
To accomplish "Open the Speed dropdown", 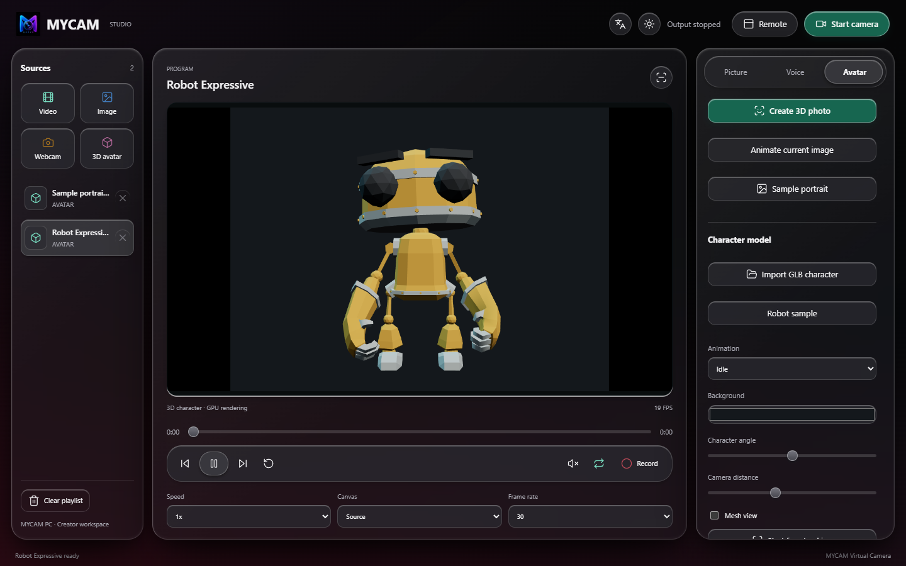I will tap(249, 516).
